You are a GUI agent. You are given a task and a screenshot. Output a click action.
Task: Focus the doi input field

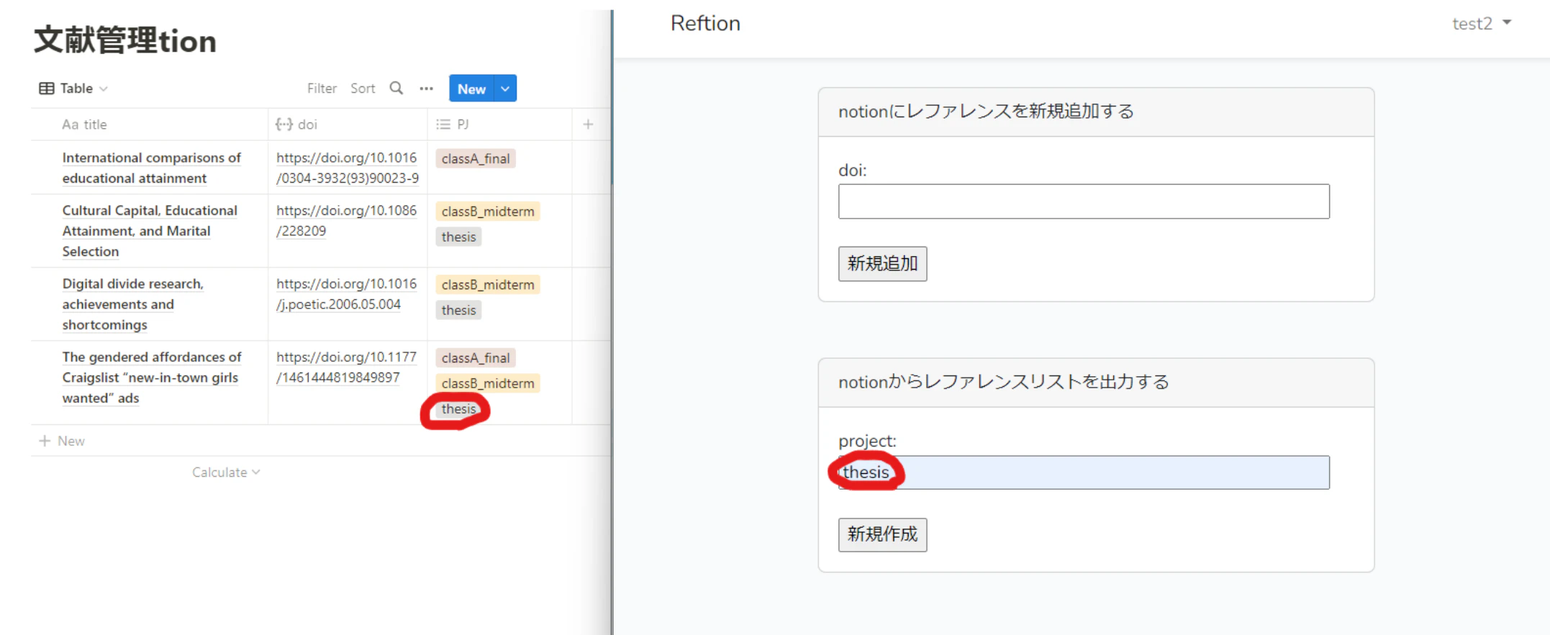1084,201
